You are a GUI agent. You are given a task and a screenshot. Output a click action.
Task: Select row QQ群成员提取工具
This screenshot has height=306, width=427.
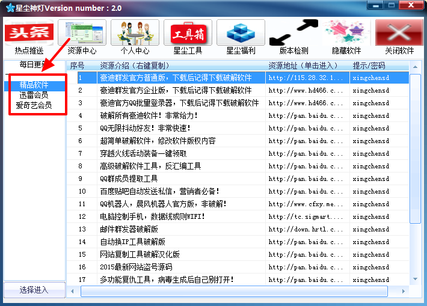pos(238,179)
